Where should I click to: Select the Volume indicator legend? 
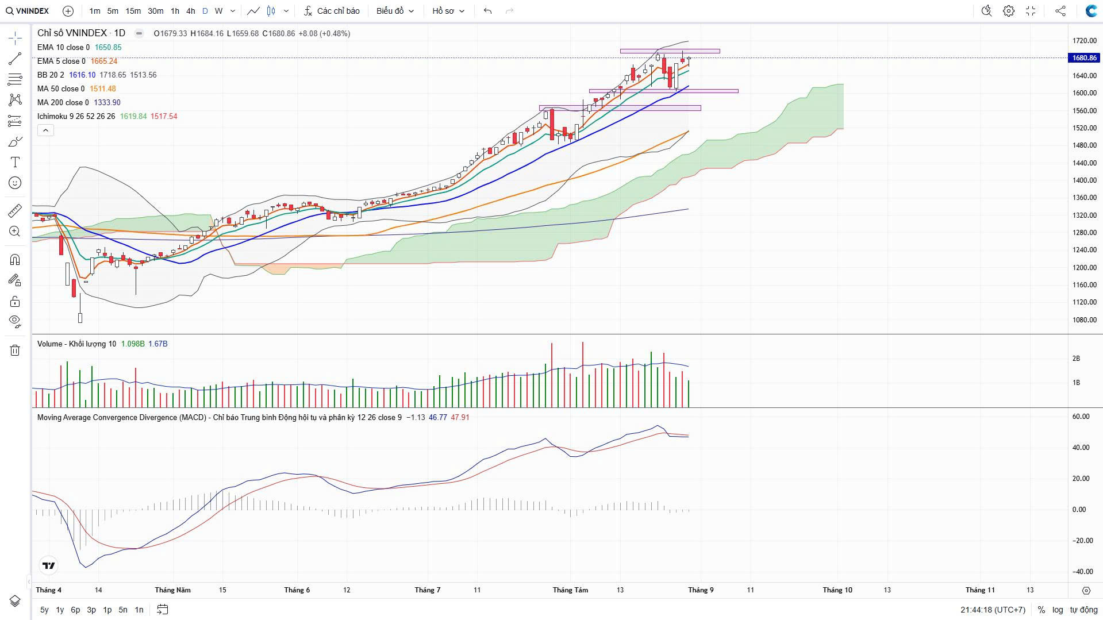(102, 344)
